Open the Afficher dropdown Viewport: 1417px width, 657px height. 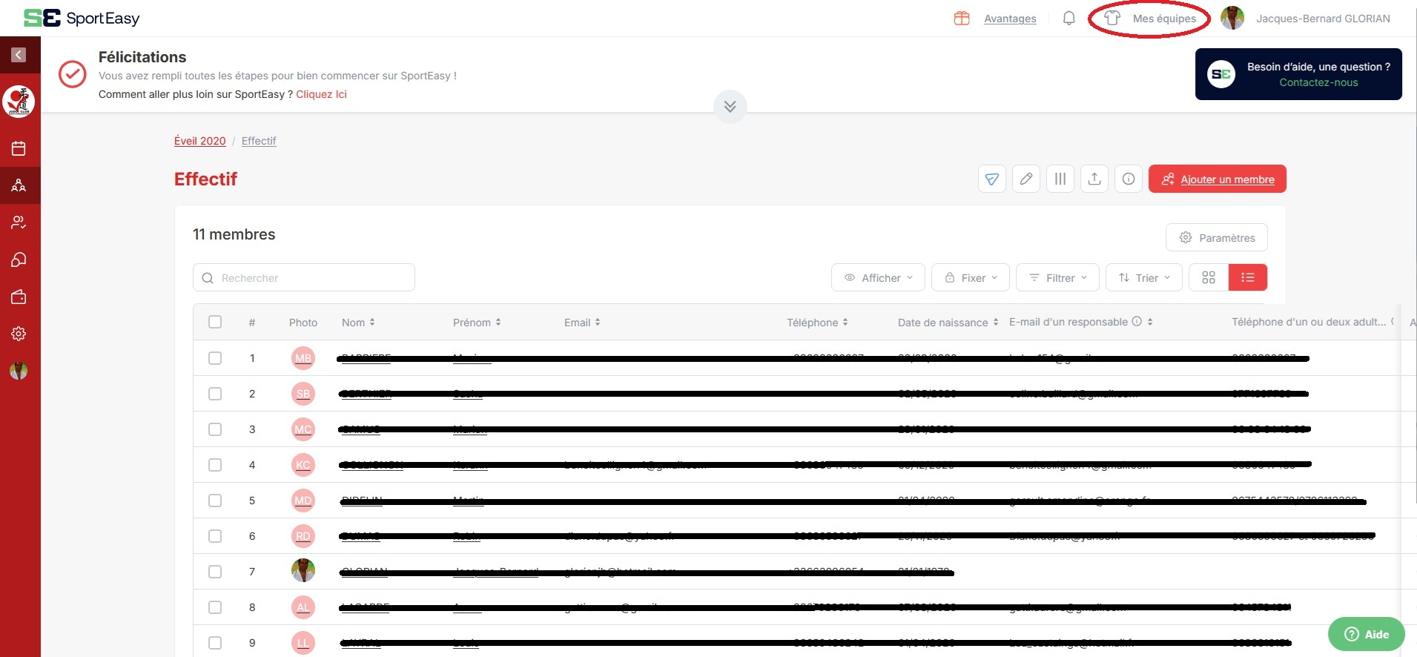(878, 277)
